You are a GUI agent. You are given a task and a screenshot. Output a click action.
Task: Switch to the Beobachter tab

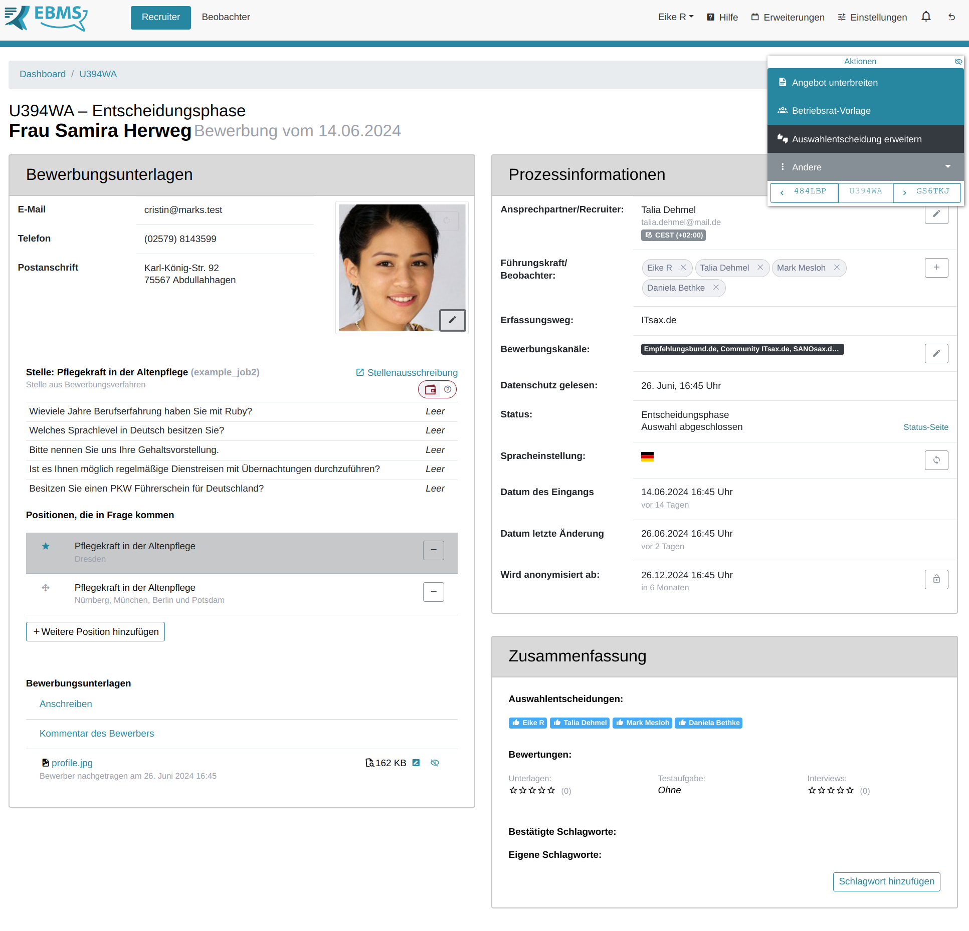[226, 17]
